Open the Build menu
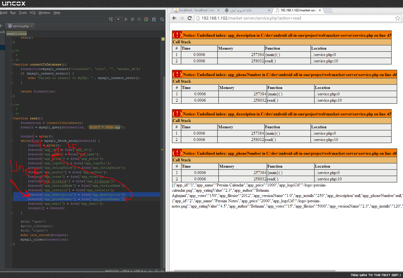 pyautogui.click(x=3, y=13)
